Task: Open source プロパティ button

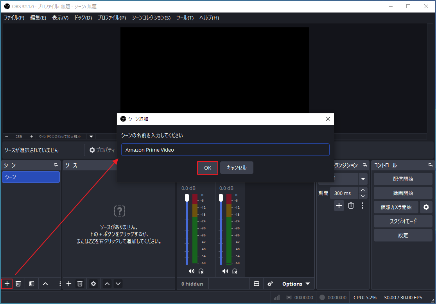Action: (102, 150)
